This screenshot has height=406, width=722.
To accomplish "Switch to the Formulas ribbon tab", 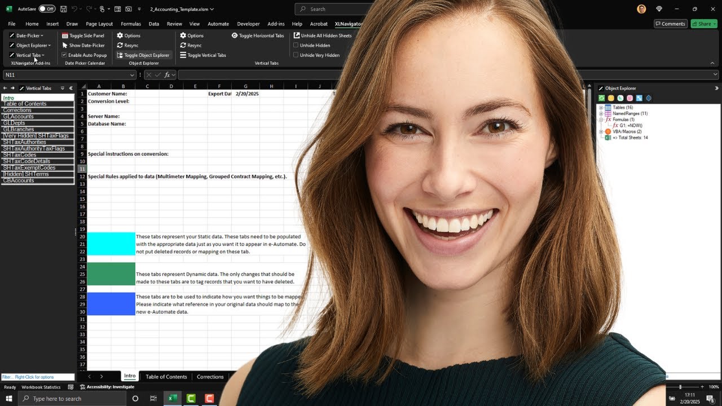I will point(131,24).
